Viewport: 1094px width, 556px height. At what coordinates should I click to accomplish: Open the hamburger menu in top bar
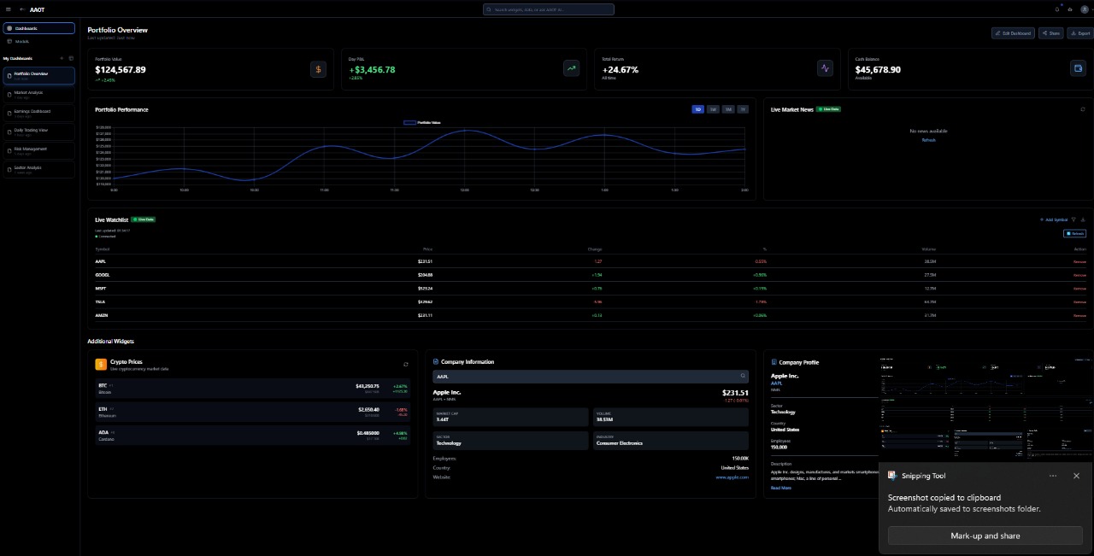(8, 9)
